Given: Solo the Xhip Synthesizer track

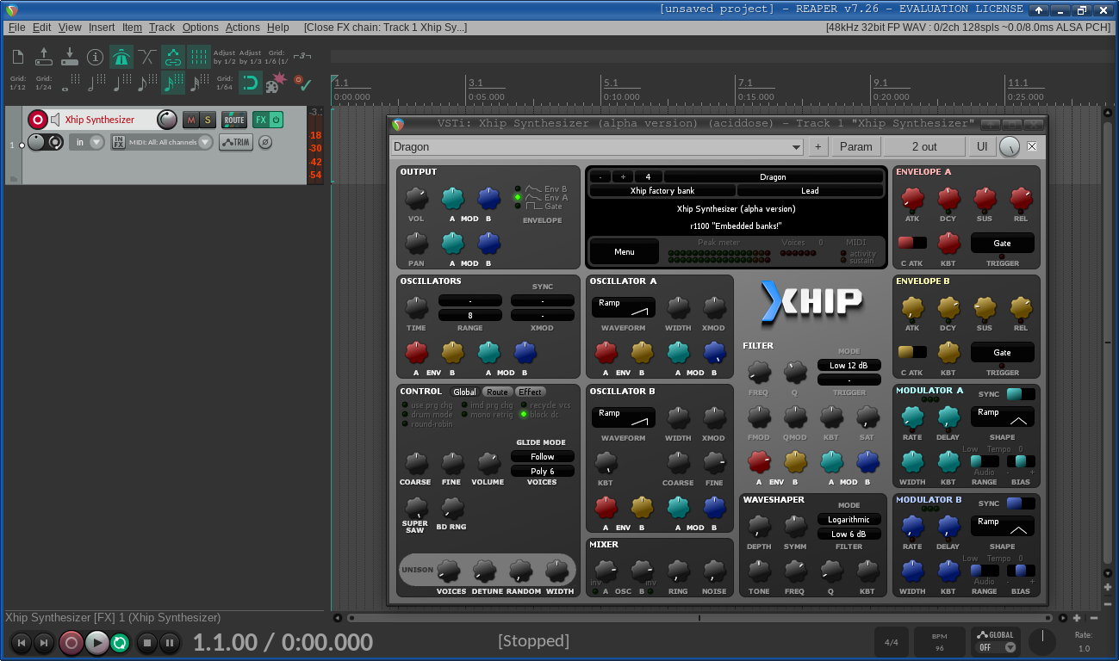Looking at the screenshot, I should point(208,120).
